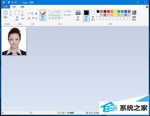Click the file size 9.3KB status text

tap(94, 113)
